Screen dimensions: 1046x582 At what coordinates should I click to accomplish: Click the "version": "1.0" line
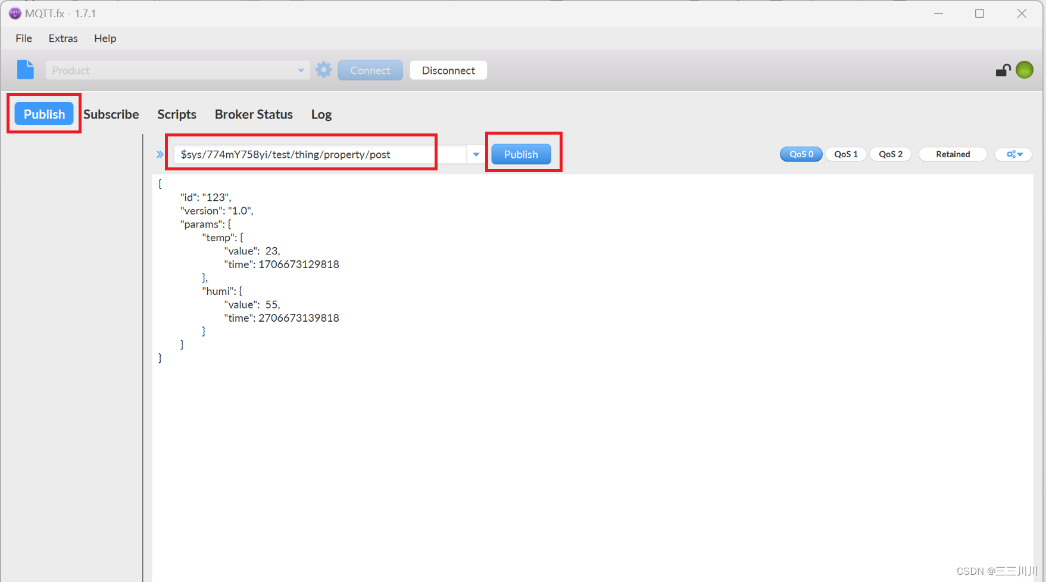tap(217, 210)
